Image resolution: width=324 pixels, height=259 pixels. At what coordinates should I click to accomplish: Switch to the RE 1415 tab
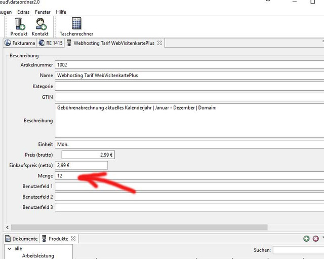click(x=51, y=43)
